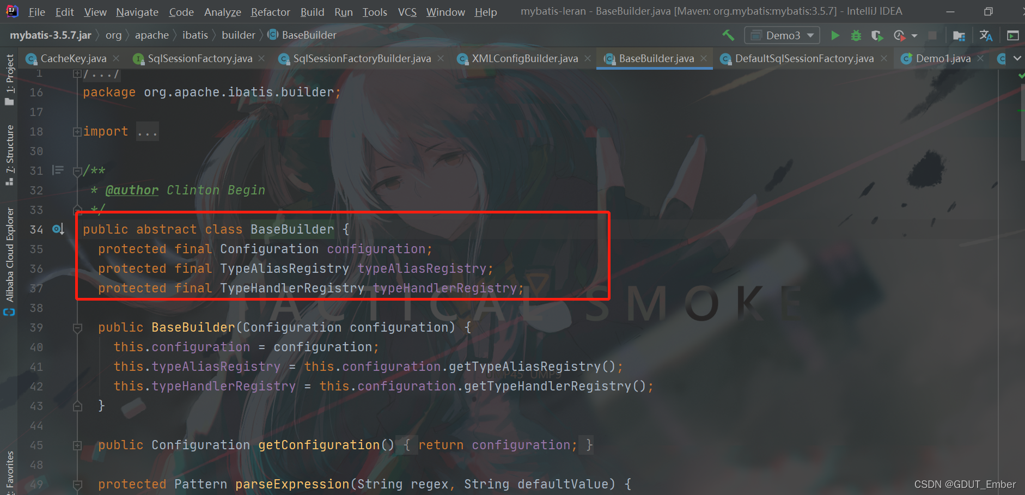Open the Help menu
Image resolution: width=1025 pixels, height=495 pixels.
486,11
